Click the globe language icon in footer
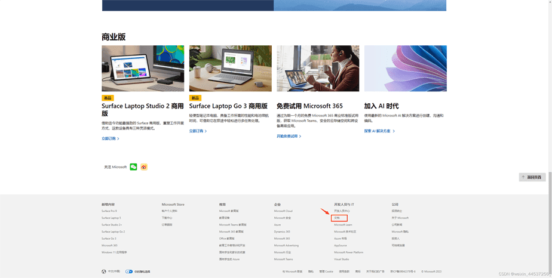The width and height of the screenshot is (552, 278). (104, 271)
